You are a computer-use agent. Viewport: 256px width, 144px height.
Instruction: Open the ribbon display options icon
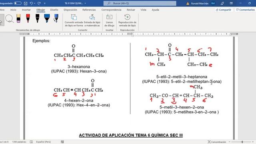click(x=231, y=3)
